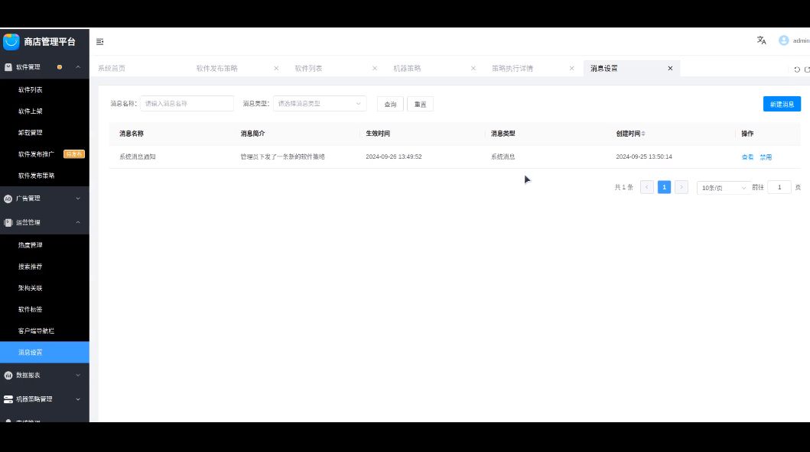Close the 消息设置 tab

click(x=670, y=68)
